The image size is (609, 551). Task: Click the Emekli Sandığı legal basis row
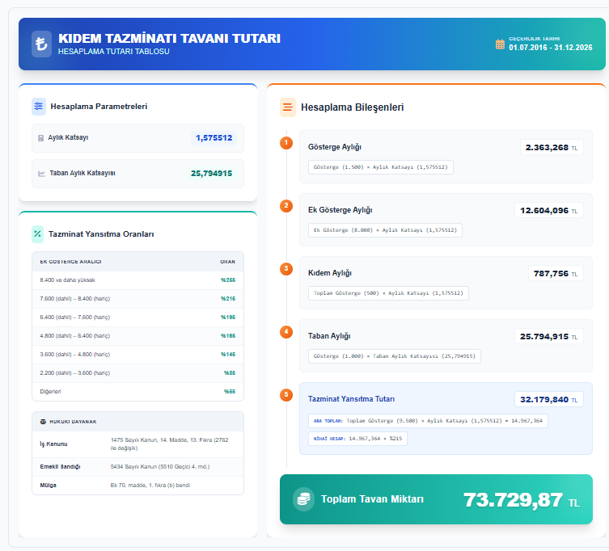click(x=137, y=467)
